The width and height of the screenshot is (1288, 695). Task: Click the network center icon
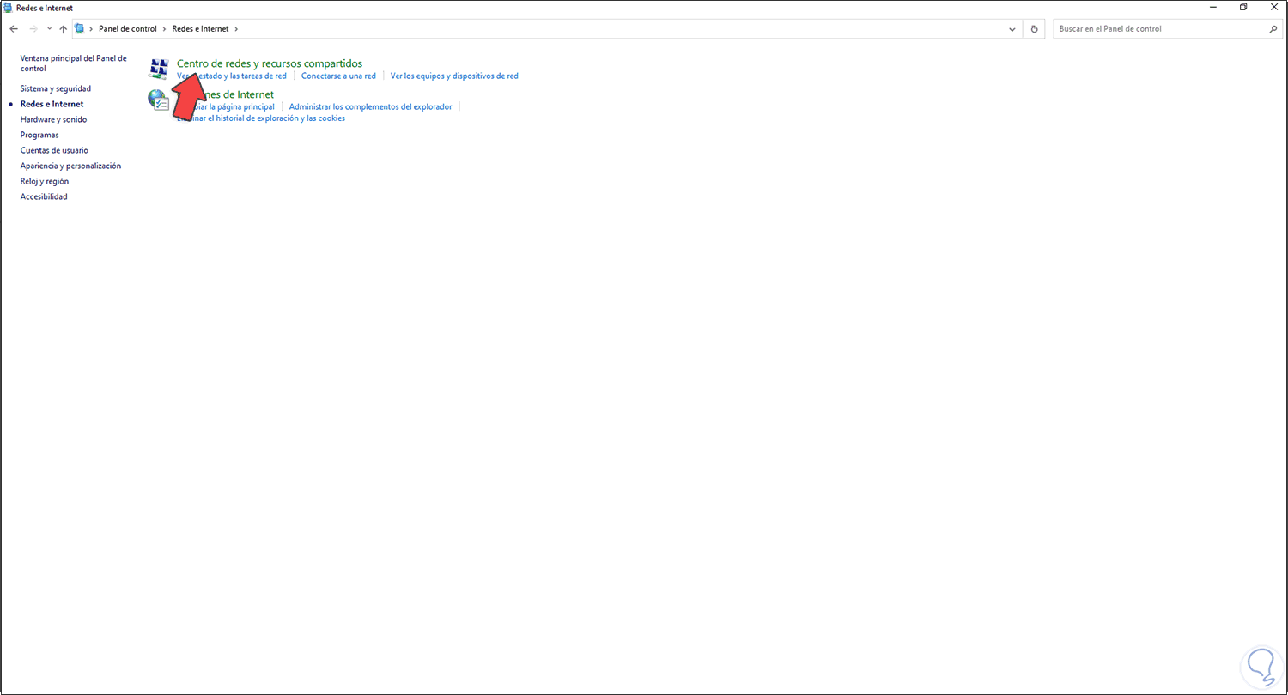tap(159, 69)
